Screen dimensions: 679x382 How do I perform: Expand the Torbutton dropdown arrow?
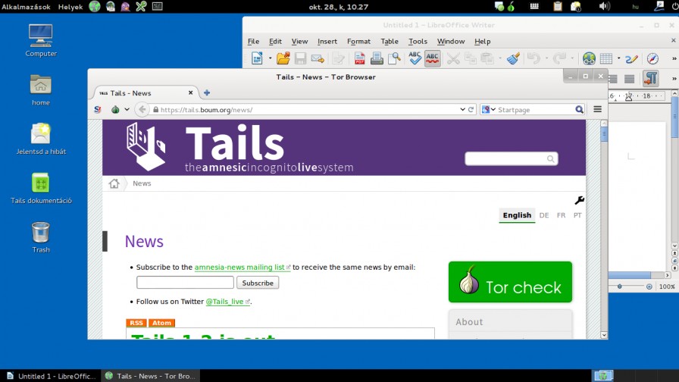[x=127, y=110]
